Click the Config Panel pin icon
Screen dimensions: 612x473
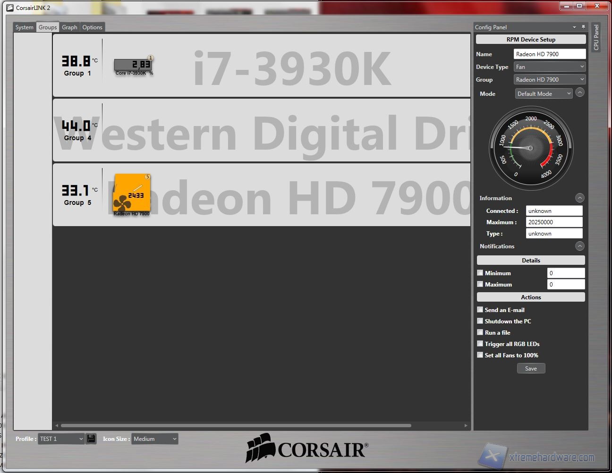tap(583, 27)
